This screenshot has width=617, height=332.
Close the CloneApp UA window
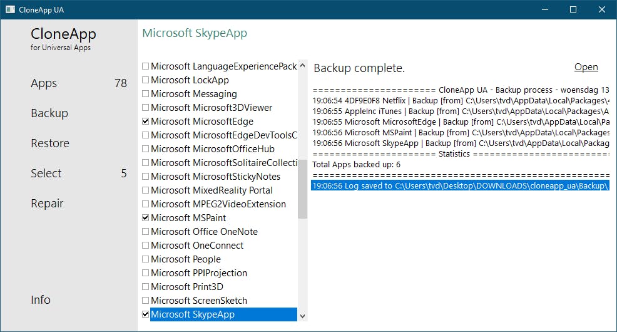[x=602, y=9]
